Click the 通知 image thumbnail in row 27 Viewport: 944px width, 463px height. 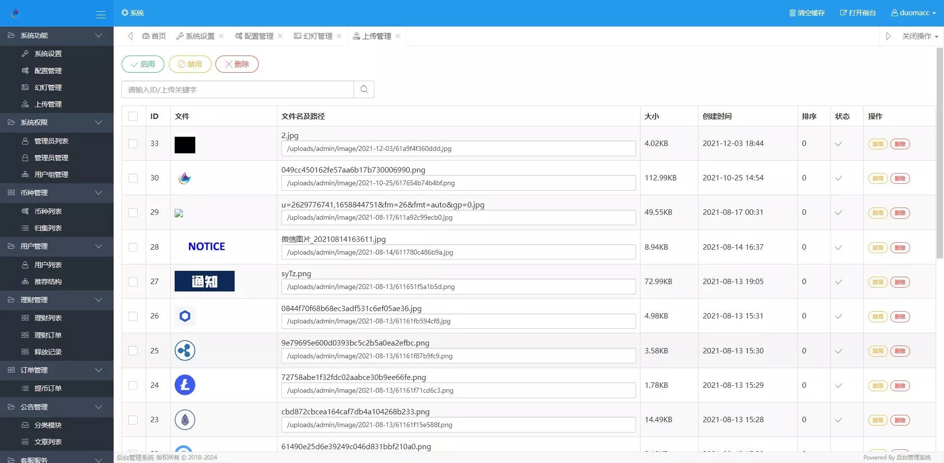click(x=204, y=281)
